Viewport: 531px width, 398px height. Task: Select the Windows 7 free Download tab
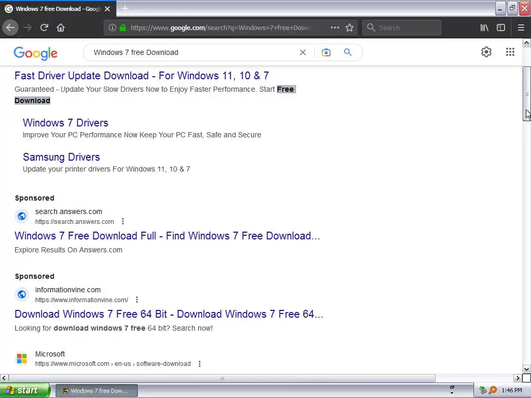click(x=58, y=9)
